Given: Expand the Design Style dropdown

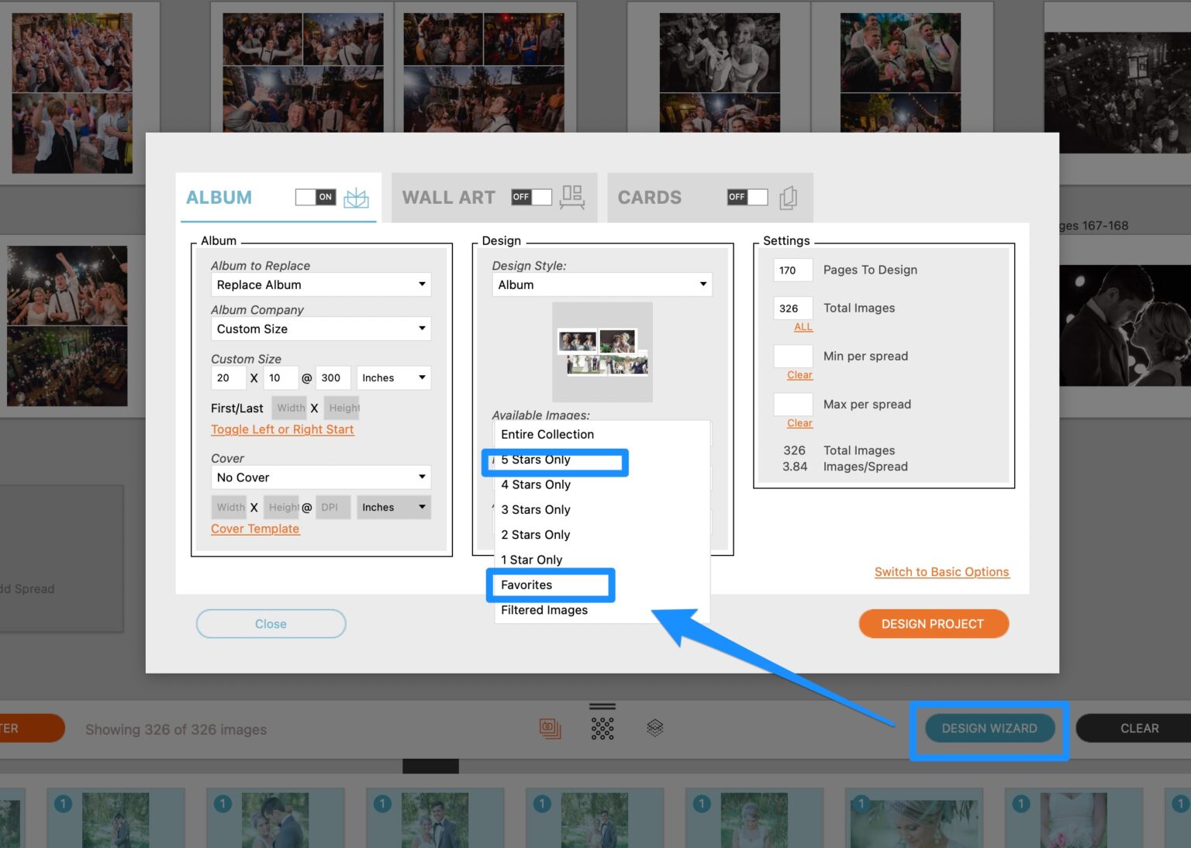Looking at the screenshot, I should tap(601, 284).
